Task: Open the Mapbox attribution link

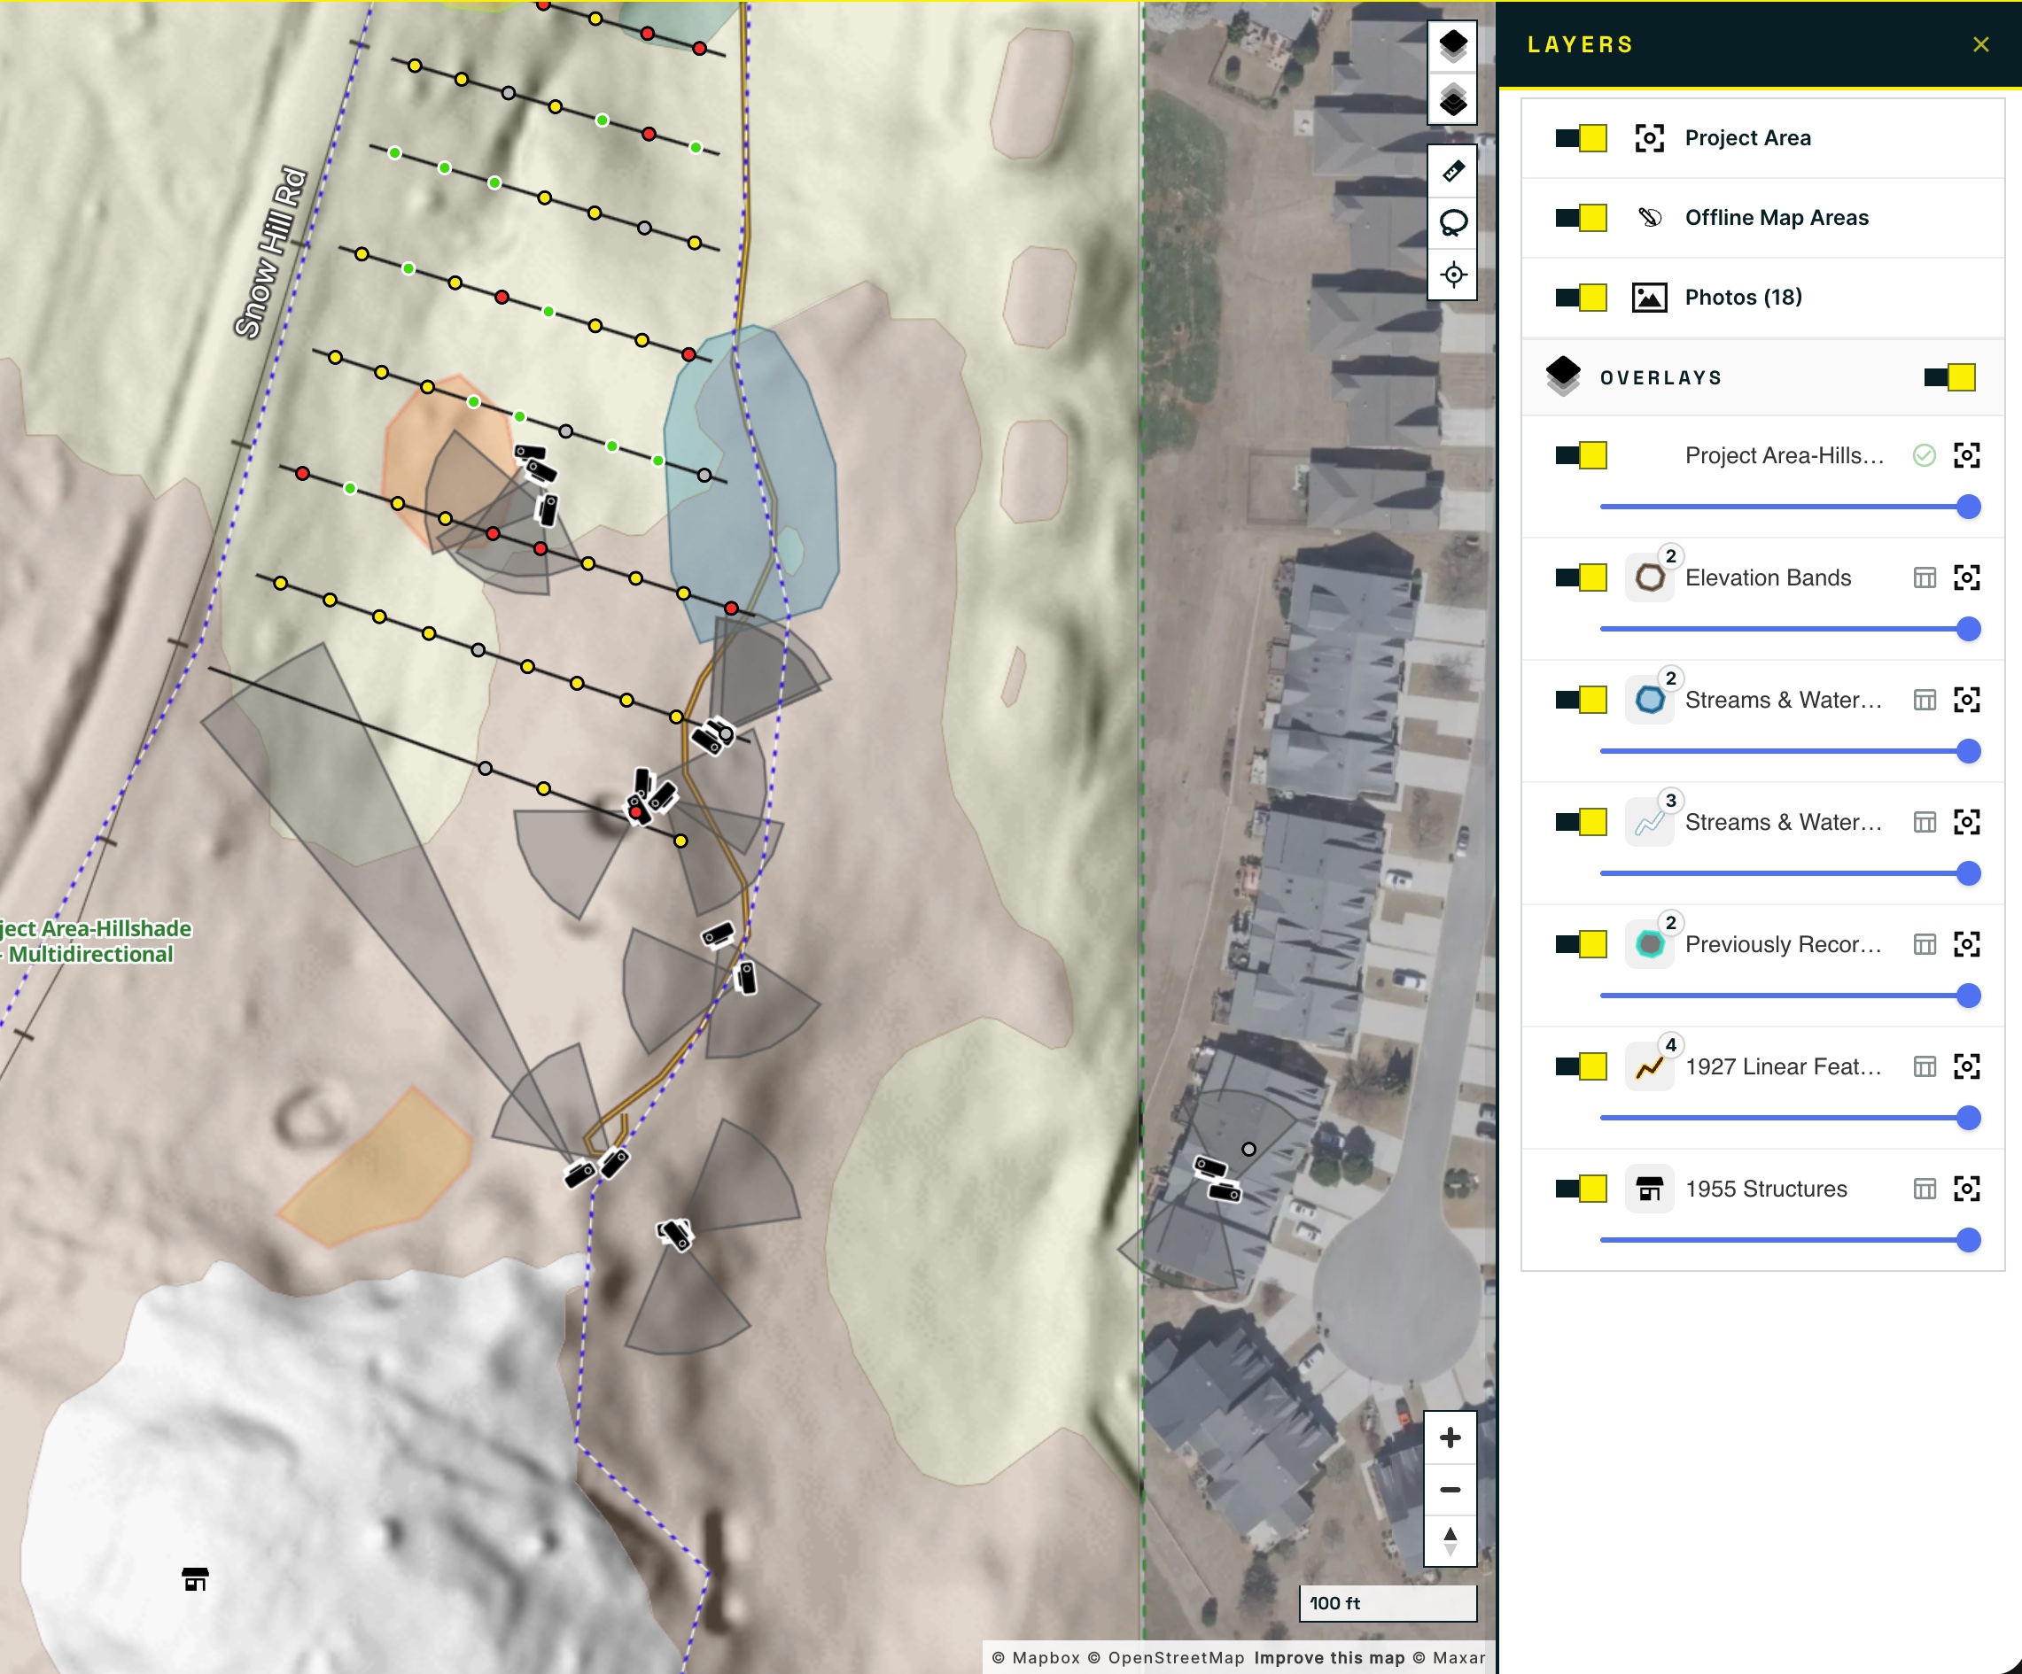Action: pos(1036,1658)
